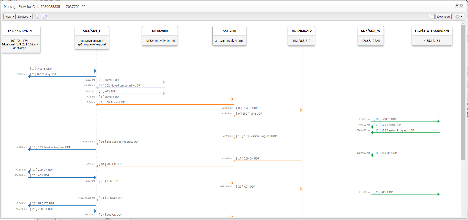Select the Level3-W-LAXNBS225 device header

432,36
